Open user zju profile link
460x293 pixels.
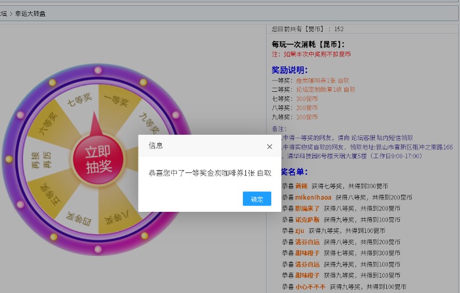pyautogui.click(x=300, y=231)
